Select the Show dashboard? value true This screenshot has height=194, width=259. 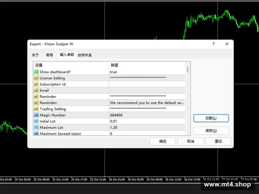[113, 72]
